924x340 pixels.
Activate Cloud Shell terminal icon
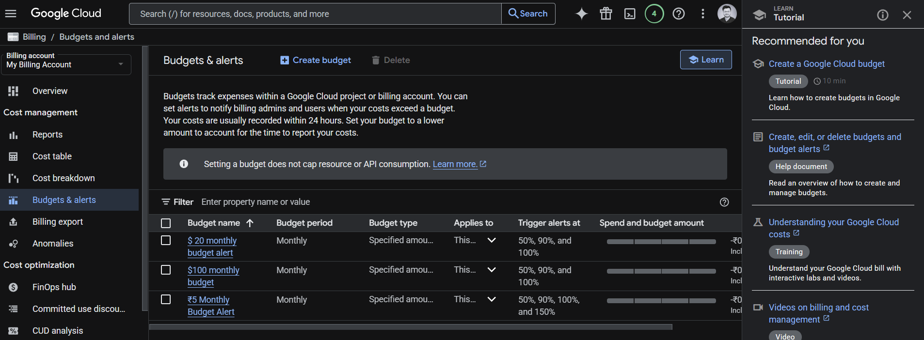coord(630,14)
